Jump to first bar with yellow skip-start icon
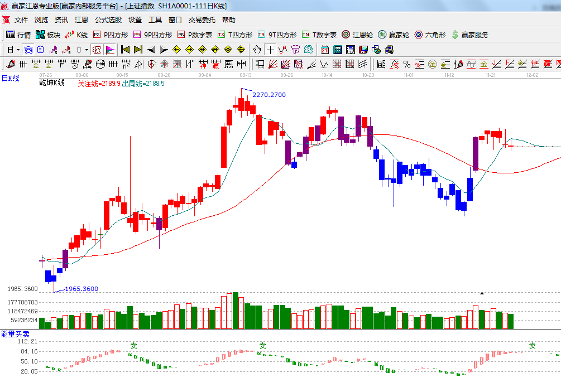The width and height of the screenshot is (561, 378). tap(126, 50)
